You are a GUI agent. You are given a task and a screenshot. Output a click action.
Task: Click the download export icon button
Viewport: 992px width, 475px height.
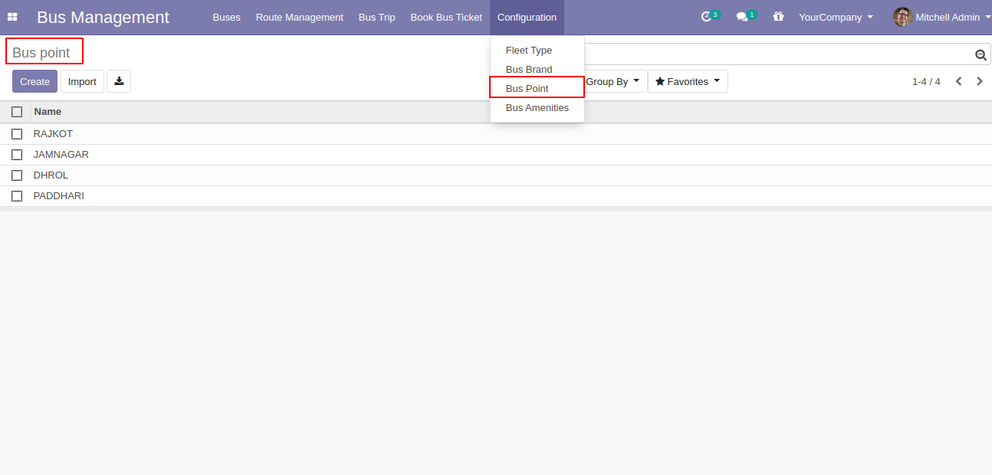click(x=119, y=81)
